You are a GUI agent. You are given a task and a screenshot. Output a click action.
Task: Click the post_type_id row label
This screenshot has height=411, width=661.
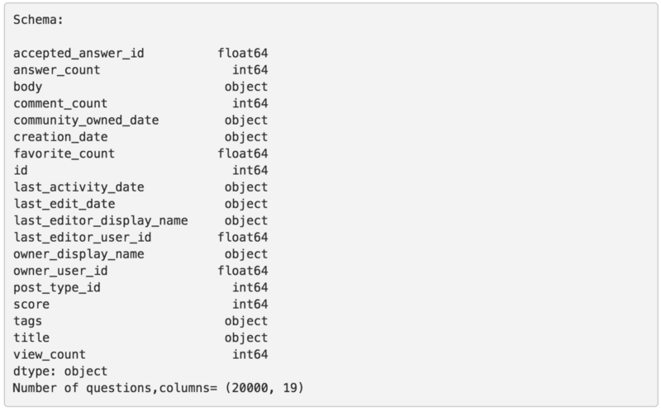pos(57,287)
